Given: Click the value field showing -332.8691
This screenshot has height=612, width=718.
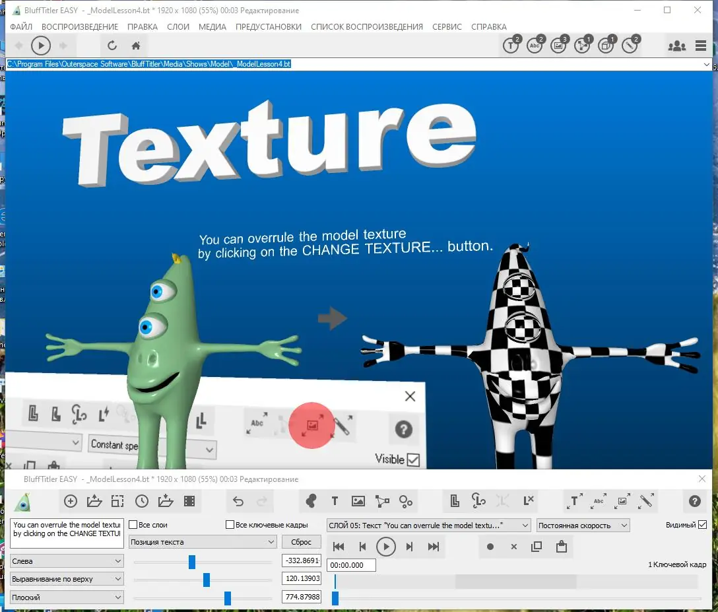Looking at the screenshot, I should coord(302,561).
